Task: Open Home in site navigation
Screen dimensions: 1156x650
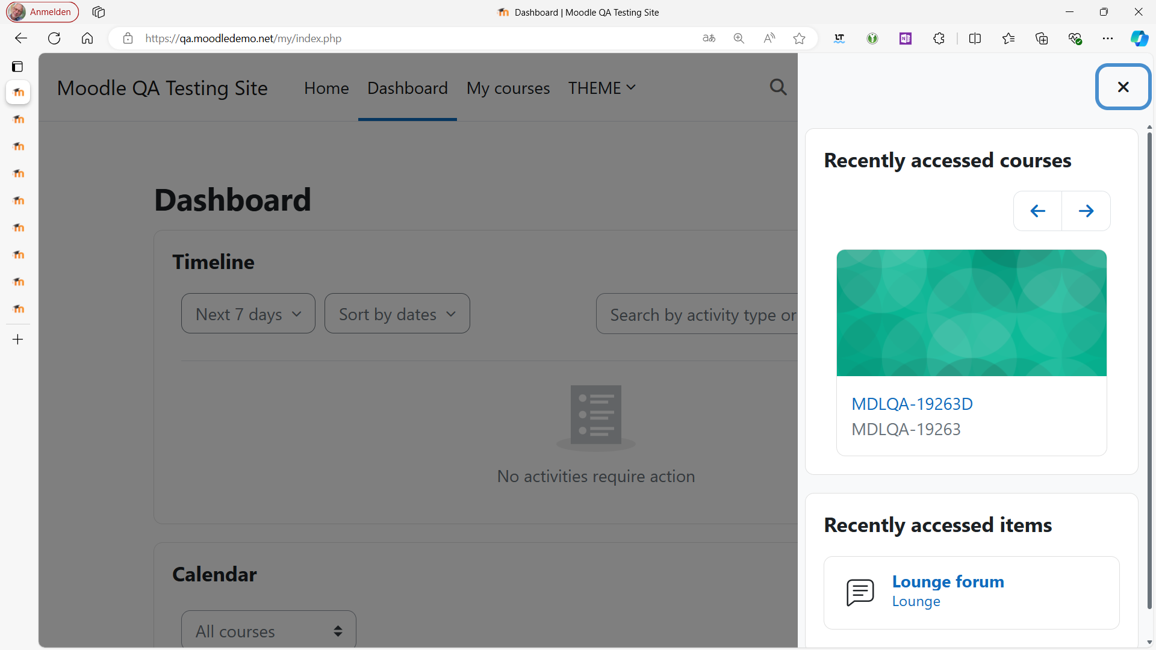Action: click(x=326, y=88)
